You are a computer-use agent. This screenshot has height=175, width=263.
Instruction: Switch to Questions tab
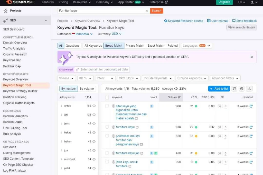72,46
